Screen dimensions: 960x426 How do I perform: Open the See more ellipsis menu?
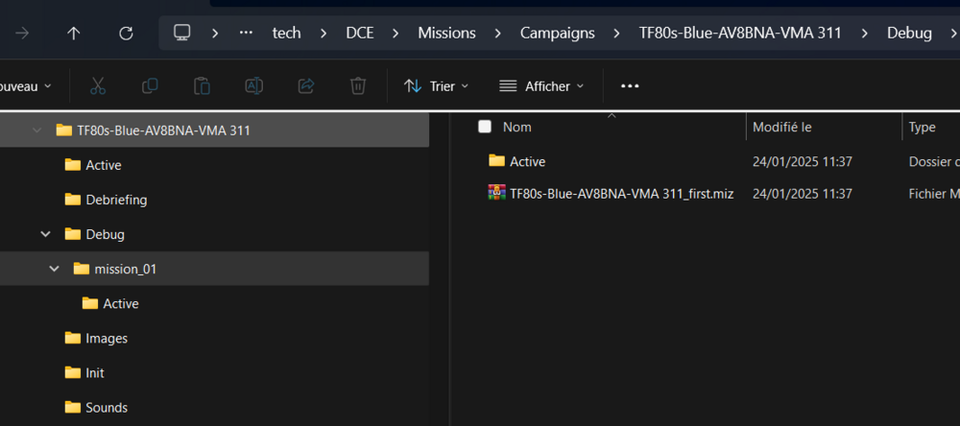(x=630, y=86)
